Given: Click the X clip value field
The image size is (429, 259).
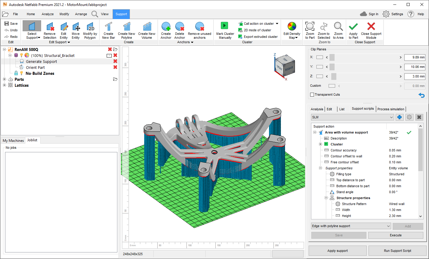Looking at the screenshot, I should pos(415,57).
